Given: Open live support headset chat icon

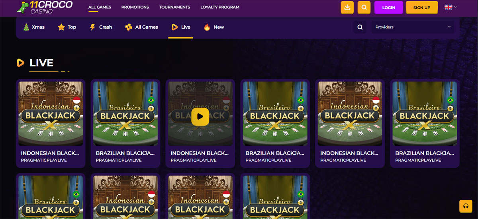Looking at the screenshot, I should (465, 206).
